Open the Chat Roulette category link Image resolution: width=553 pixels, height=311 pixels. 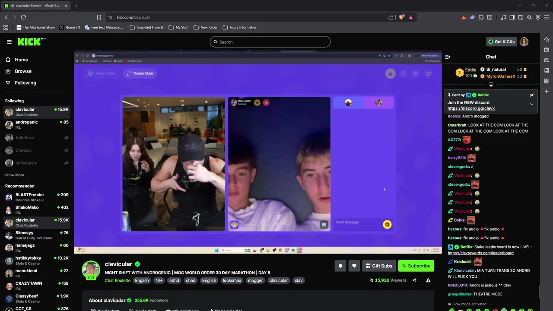tap(118, 280)
